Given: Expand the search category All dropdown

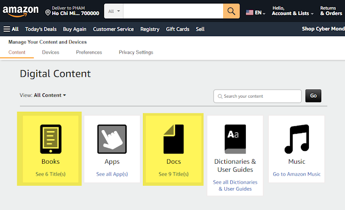Looking at the screenshot, I should (x=114, y=11).
